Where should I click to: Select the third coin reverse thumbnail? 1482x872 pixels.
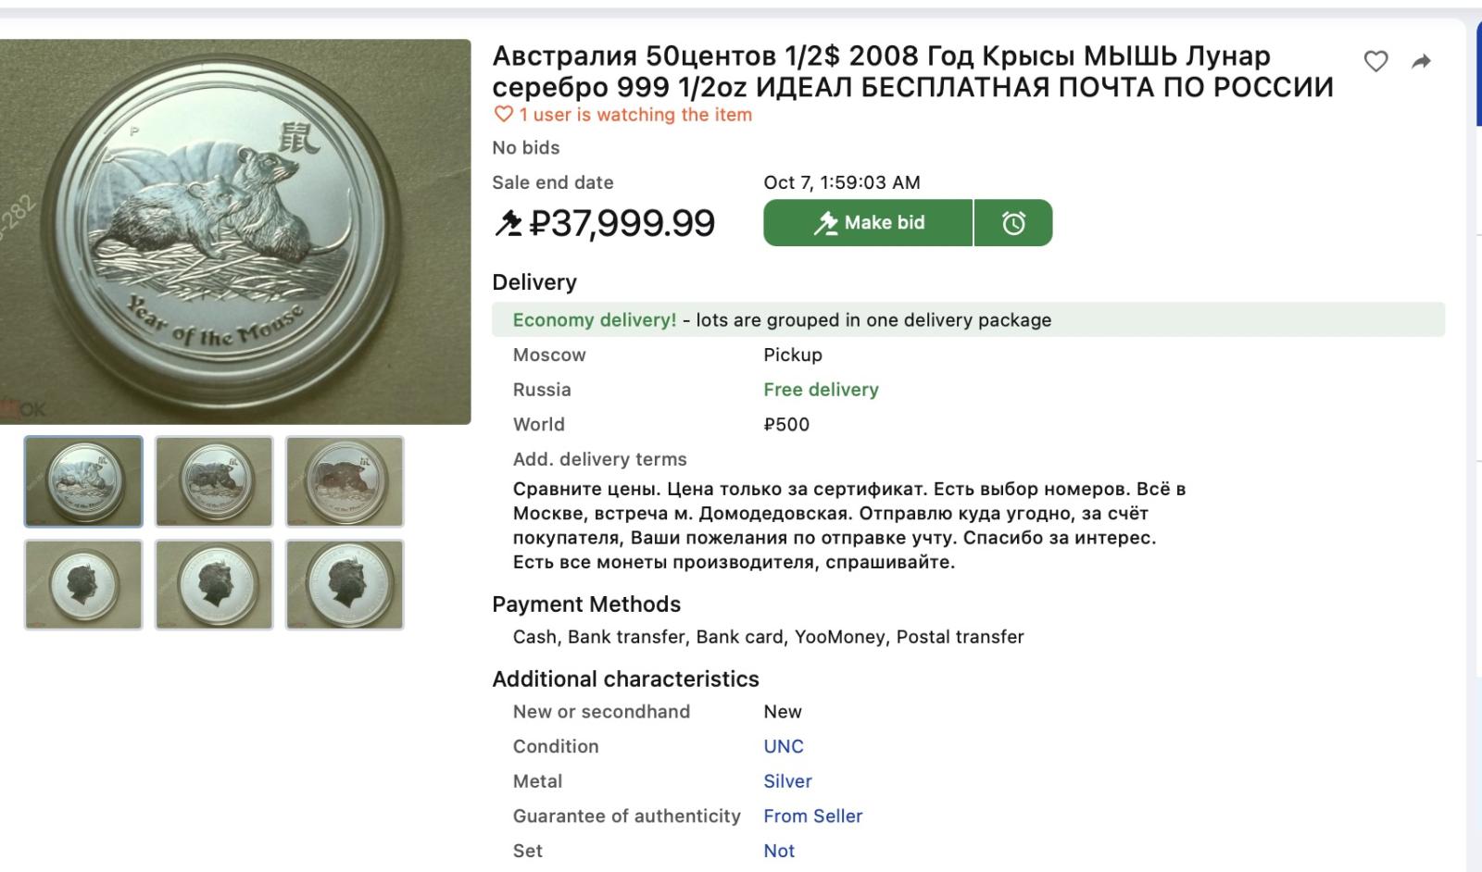(345, 481)
